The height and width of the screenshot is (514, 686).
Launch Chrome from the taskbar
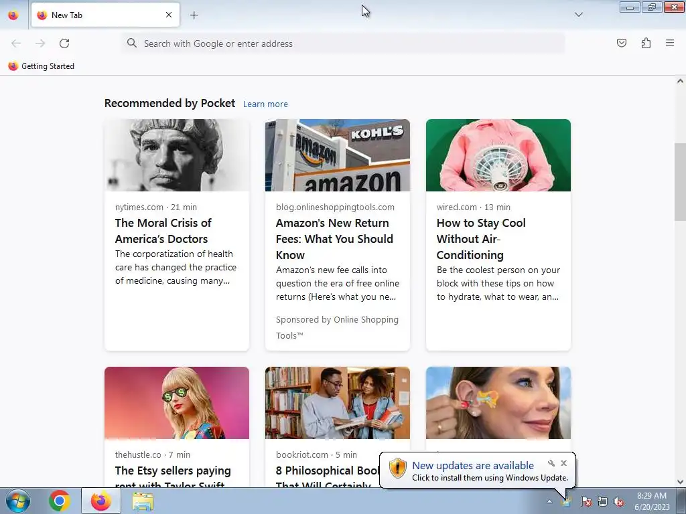(60, 501)
